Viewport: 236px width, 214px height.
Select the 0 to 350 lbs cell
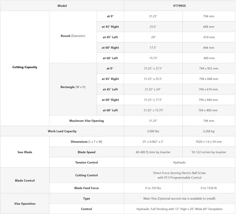point(153,188)
